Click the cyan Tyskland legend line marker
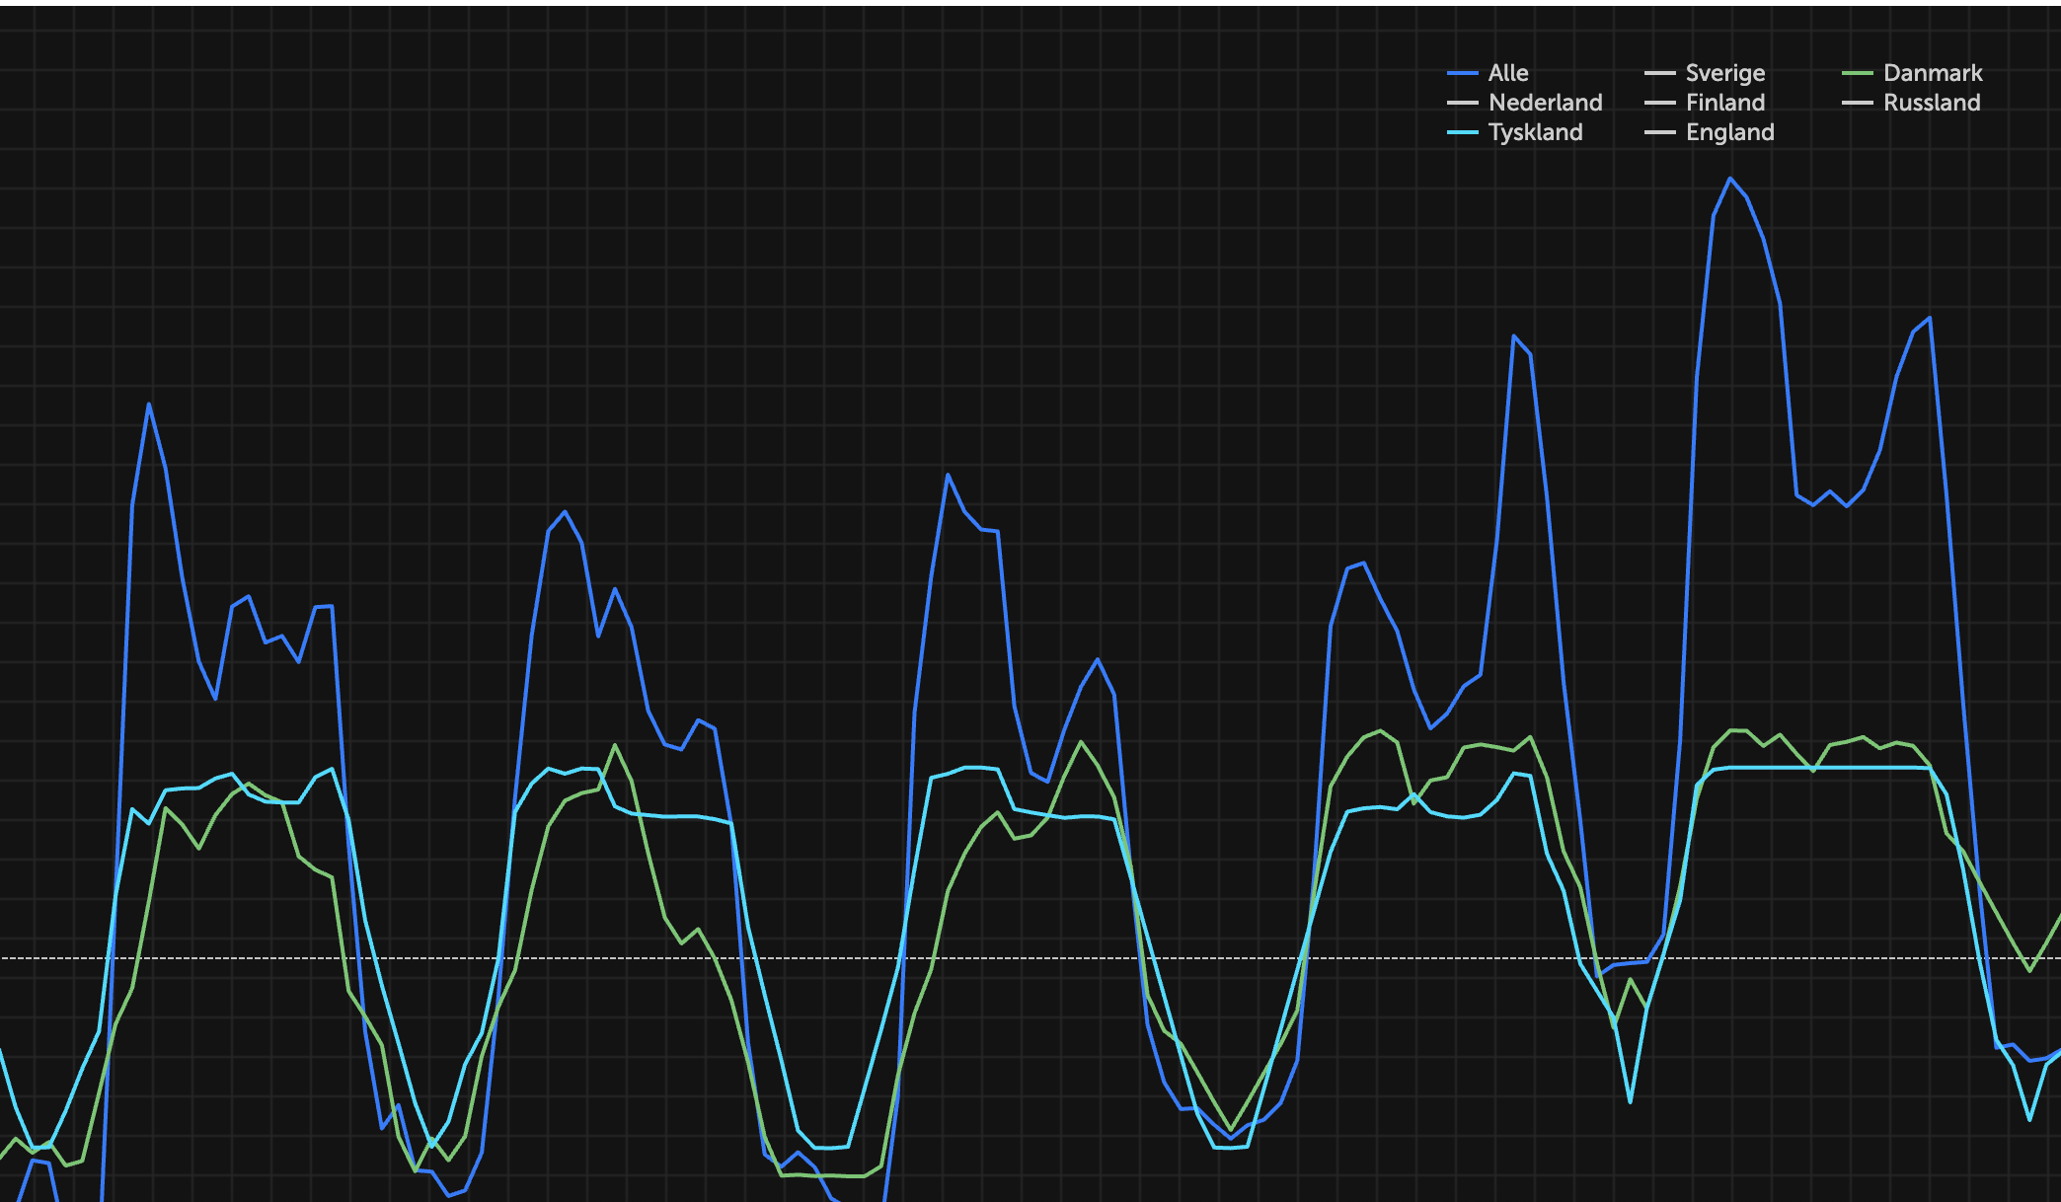 coord(1463,132)
